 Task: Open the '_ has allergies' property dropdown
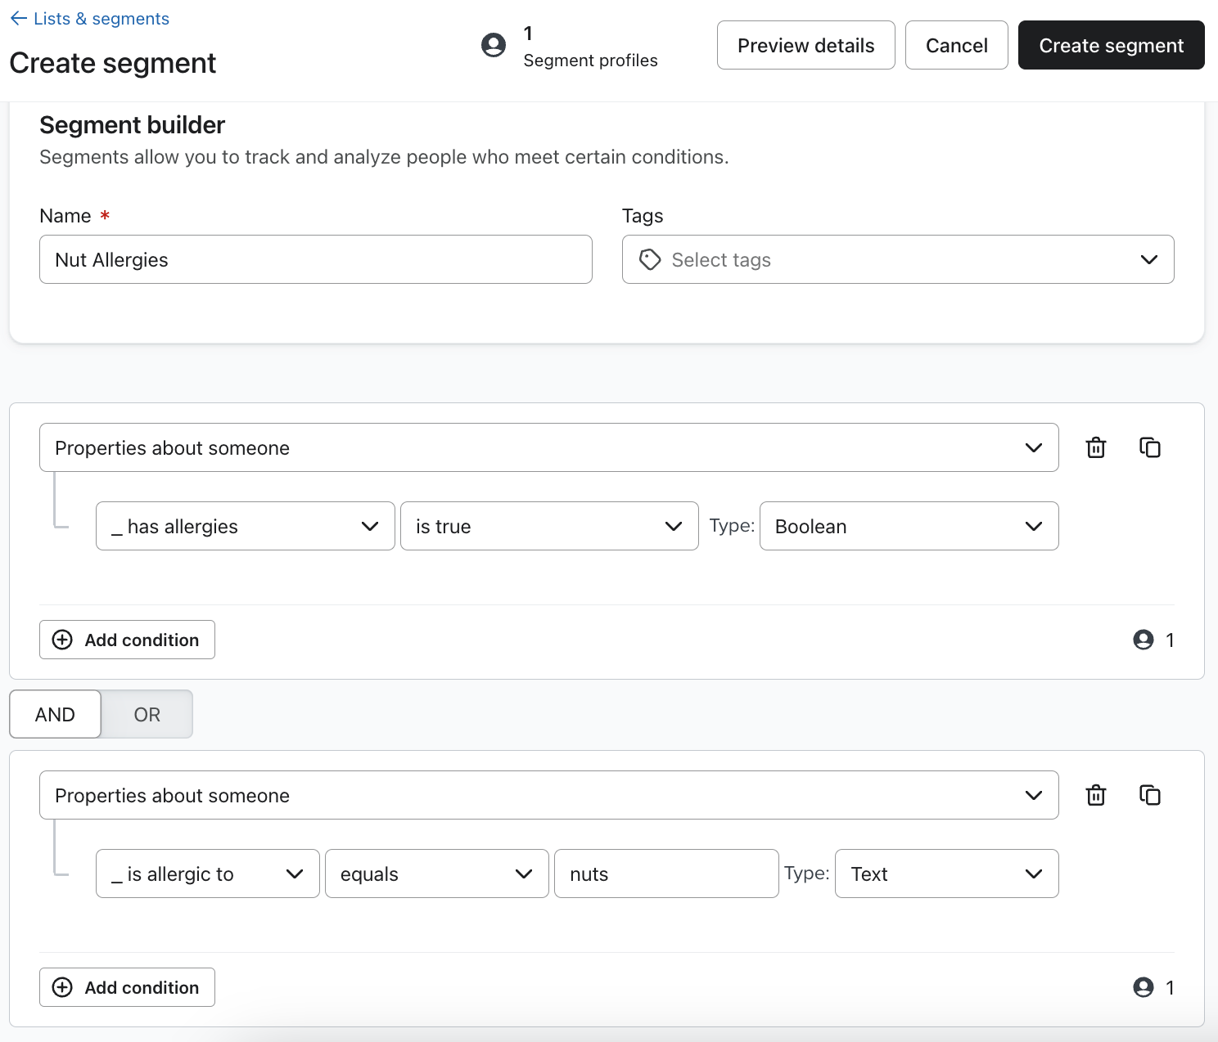click(245, 526)
